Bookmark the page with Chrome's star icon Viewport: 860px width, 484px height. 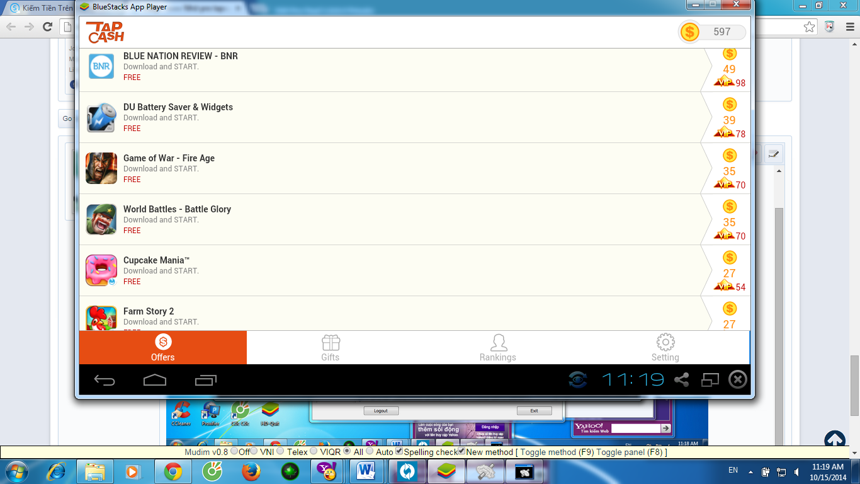pyautogui.click(x=810, y=26)
